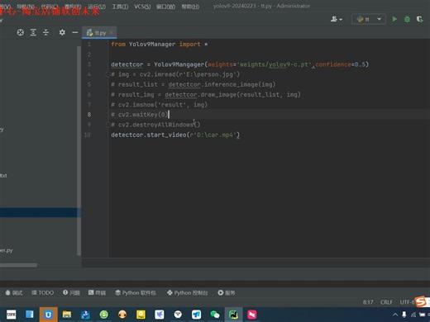430x322 pixels.
Task: Click the select opened file crosshair icon
Action: (20, 32)
